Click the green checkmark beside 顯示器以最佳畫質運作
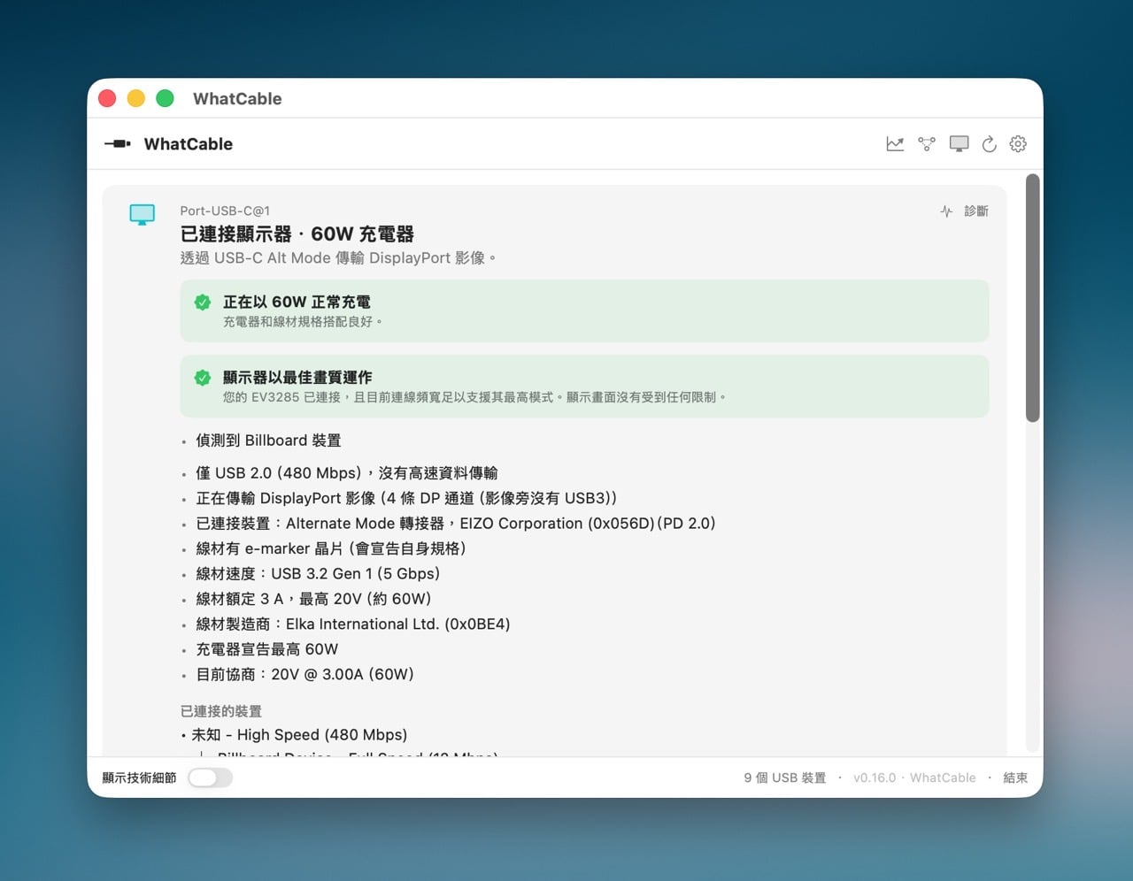1133x881 pixels. (203, 378)
